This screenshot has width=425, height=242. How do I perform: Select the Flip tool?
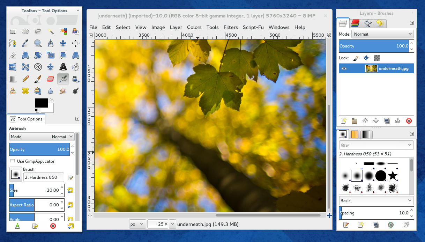[13, 67]
